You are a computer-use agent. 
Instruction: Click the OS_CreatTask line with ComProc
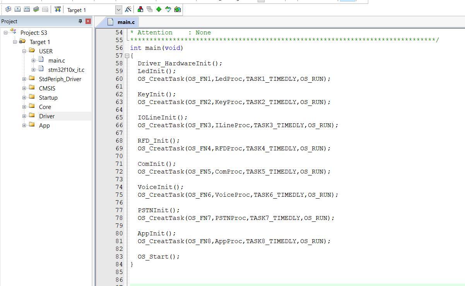click(234, 172)
